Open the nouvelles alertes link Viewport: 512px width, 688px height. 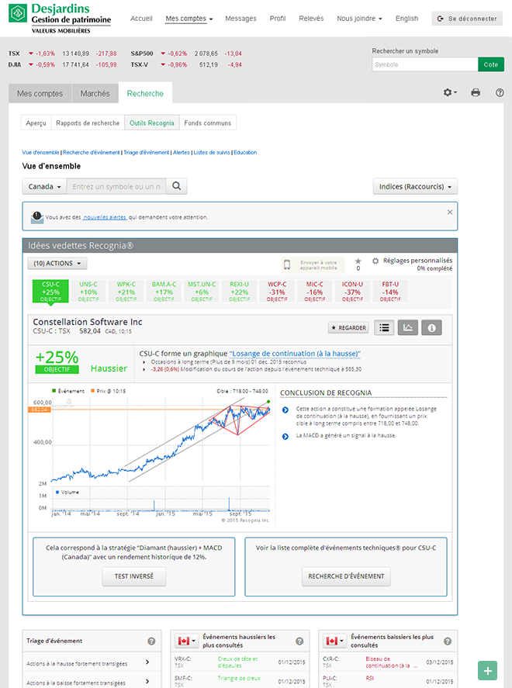(105, 217)
